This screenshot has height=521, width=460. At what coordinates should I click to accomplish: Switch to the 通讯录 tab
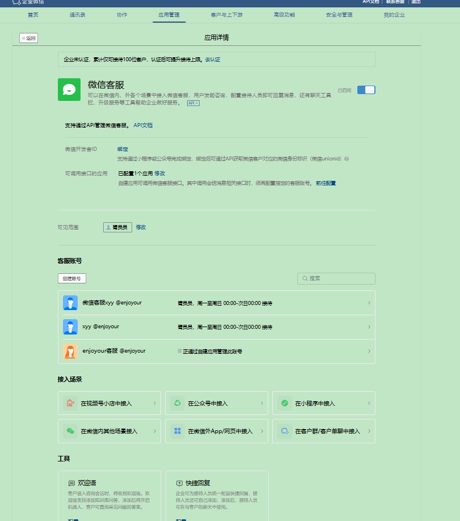(78, 15)
